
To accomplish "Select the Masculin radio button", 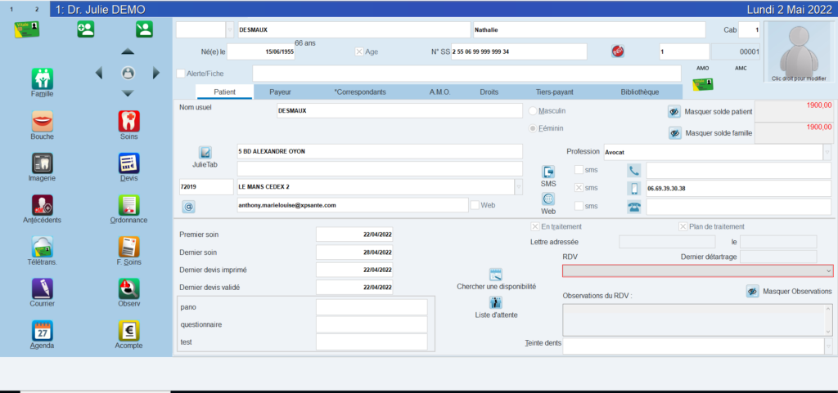I will 534,110.
